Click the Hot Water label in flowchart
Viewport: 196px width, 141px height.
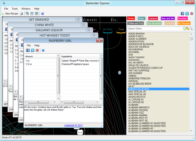[x=108, y=29]
